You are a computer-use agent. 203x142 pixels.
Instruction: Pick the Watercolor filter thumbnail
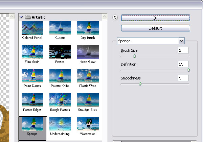pyautogui.click(x=88, y=124)
